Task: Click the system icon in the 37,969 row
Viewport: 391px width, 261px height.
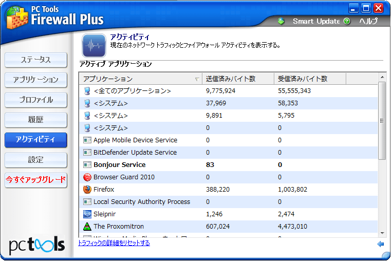Action: 87,103
